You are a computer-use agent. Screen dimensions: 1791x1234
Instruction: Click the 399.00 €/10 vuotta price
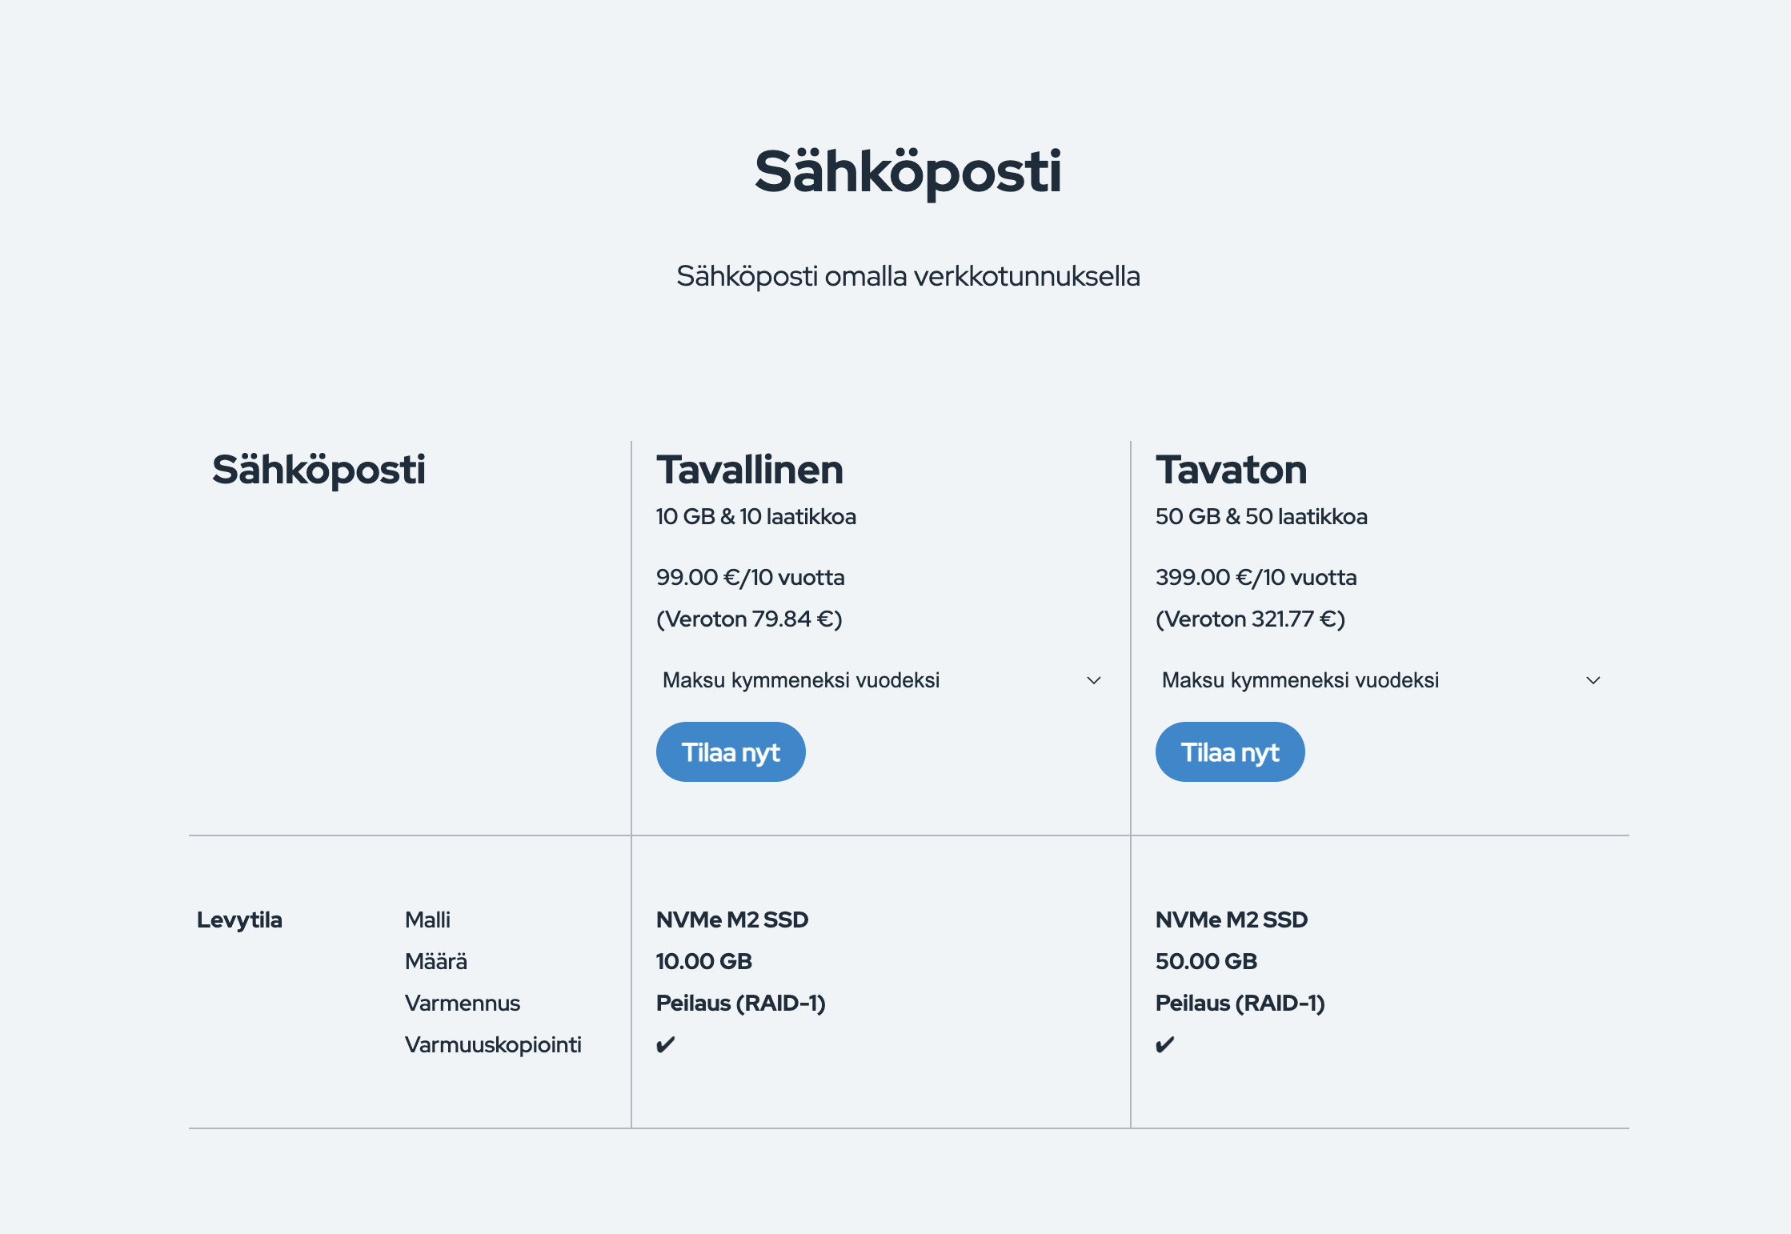[x=1256, y=578]
